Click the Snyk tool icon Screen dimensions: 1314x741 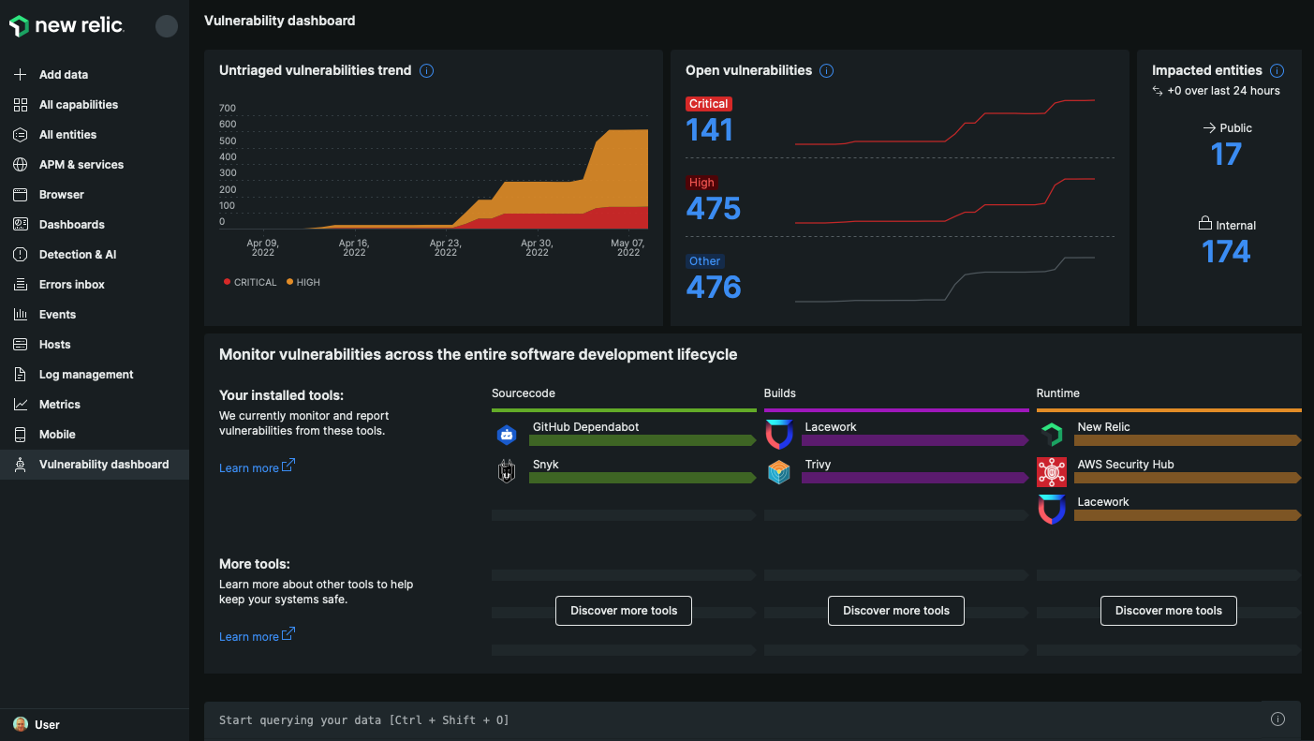(x=507, y=471)
